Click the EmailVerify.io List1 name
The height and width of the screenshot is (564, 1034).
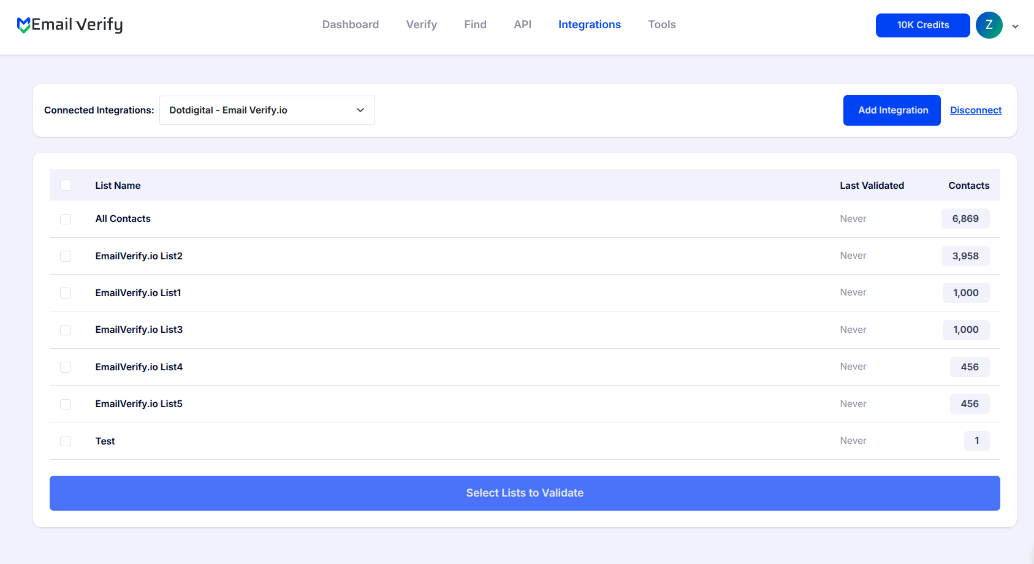[x=139, y=293]
